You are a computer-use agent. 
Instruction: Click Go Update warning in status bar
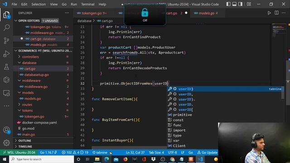click(208, 153)
